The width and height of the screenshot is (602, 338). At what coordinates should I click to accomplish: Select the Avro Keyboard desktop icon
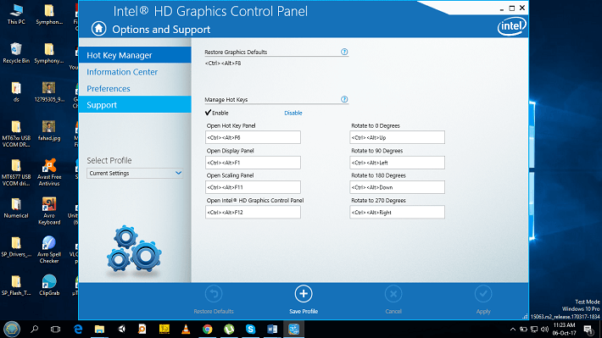point(49,211)
